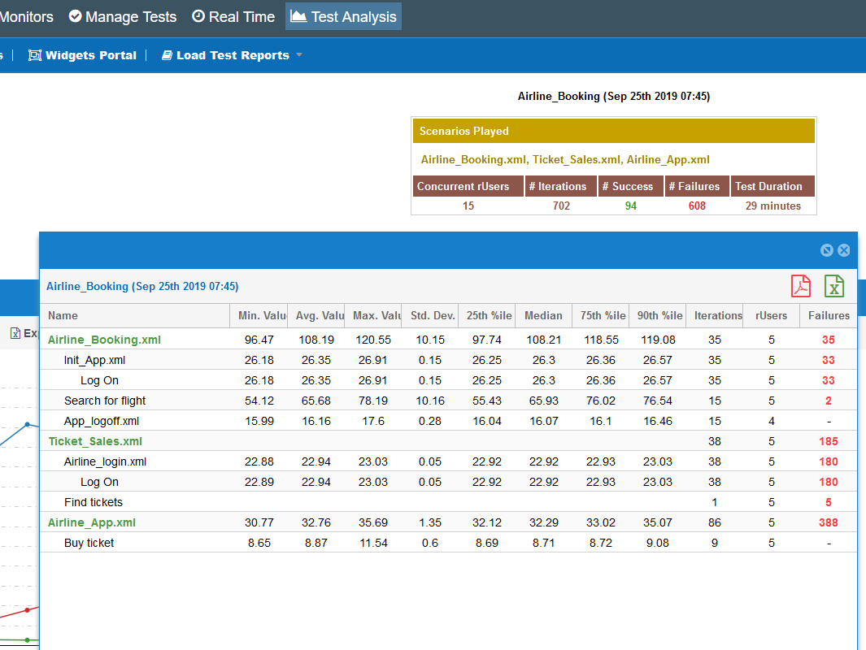This screenshot has width=866, height=650.
Task: Click failures value 5 for Find tickets
Action: pyautogui.click(x=828, y=502)
